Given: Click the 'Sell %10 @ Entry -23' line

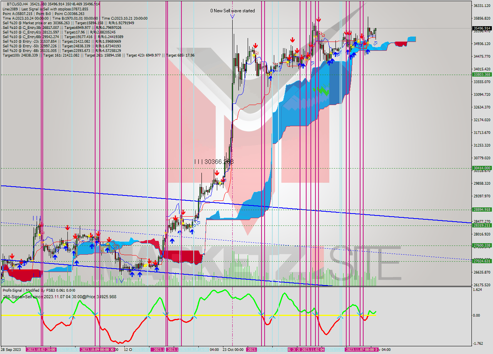Looking at the screenshot, I should point(62,42).
